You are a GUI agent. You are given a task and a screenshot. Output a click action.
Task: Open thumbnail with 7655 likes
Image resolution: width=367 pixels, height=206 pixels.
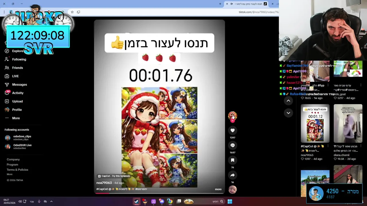click(315, 72)
